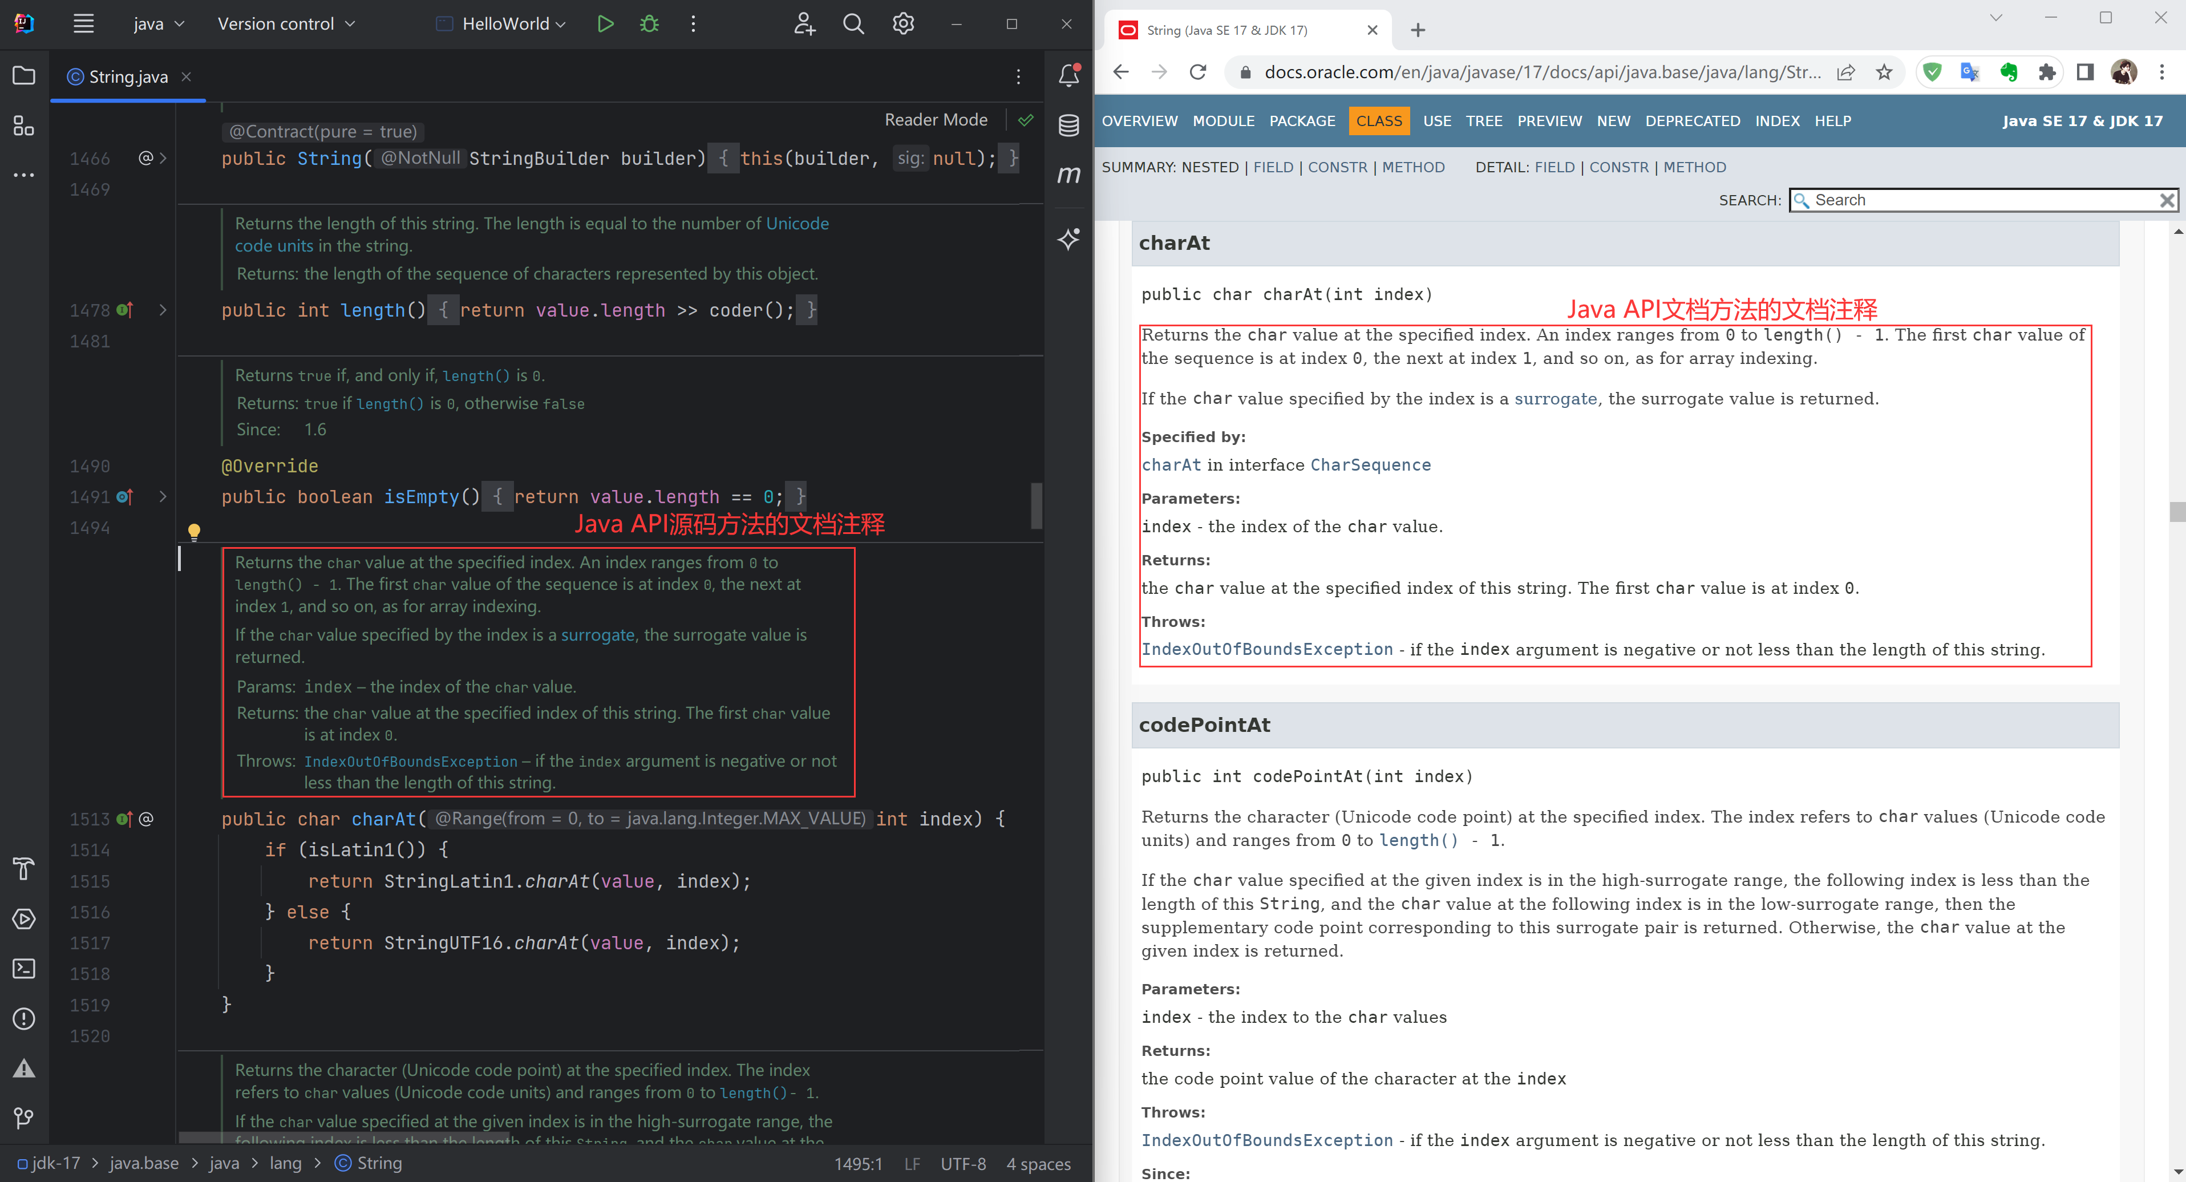Open INDEX in Javadoc navigation

point(1777,120)
